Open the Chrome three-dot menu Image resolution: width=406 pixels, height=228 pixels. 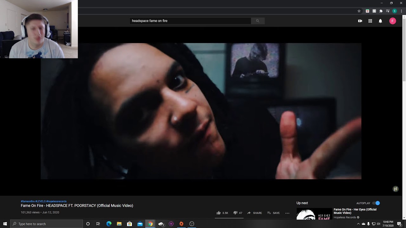(401, 11)
